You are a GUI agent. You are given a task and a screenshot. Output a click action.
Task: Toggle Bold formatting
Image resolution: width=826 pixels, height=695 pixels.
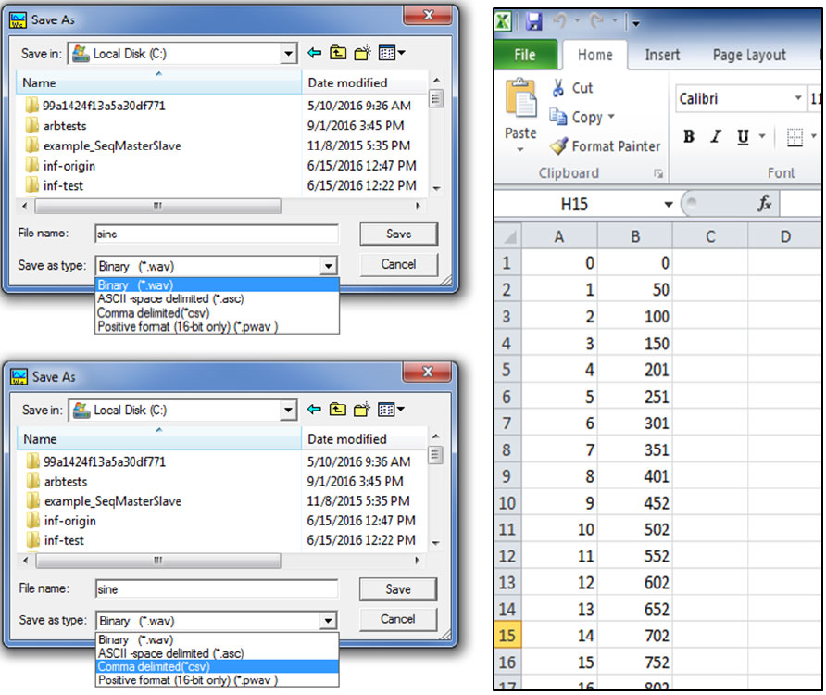coord(689,137)
